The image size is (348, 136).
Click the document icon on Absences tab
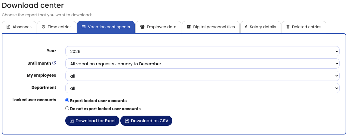(8, 27)
